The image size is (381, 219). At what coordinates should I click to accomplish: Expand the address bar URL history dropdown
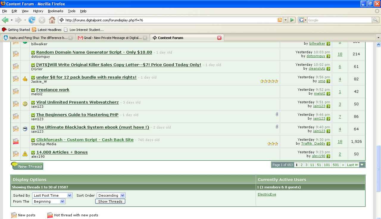coord(285,20)
